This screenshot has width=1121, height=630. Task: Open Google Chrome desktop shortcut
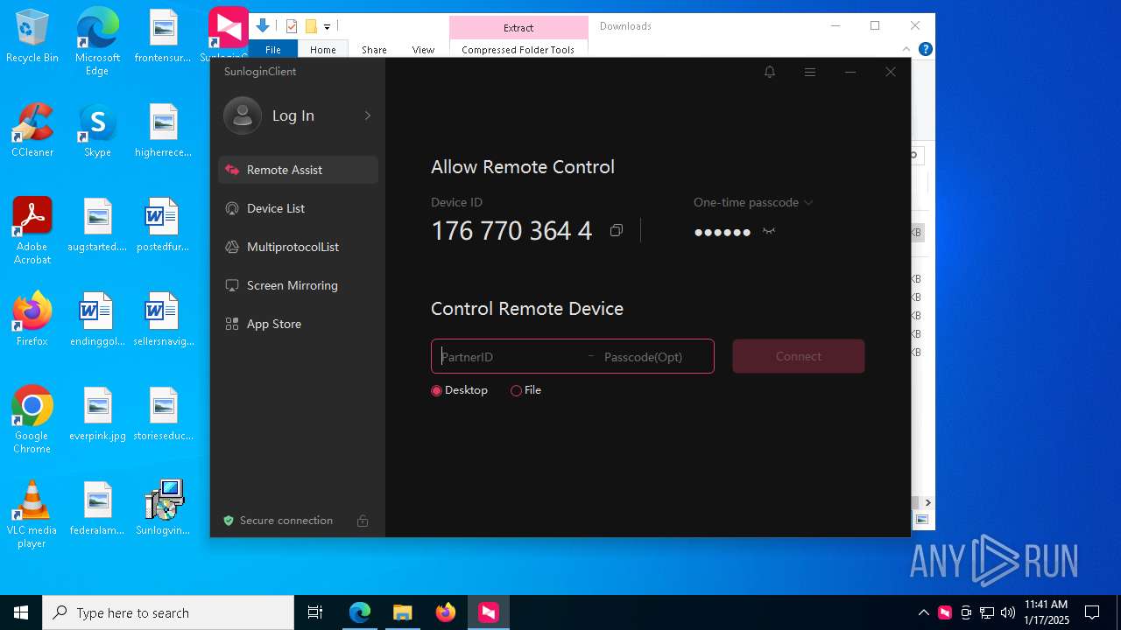(x=32, y=419)
